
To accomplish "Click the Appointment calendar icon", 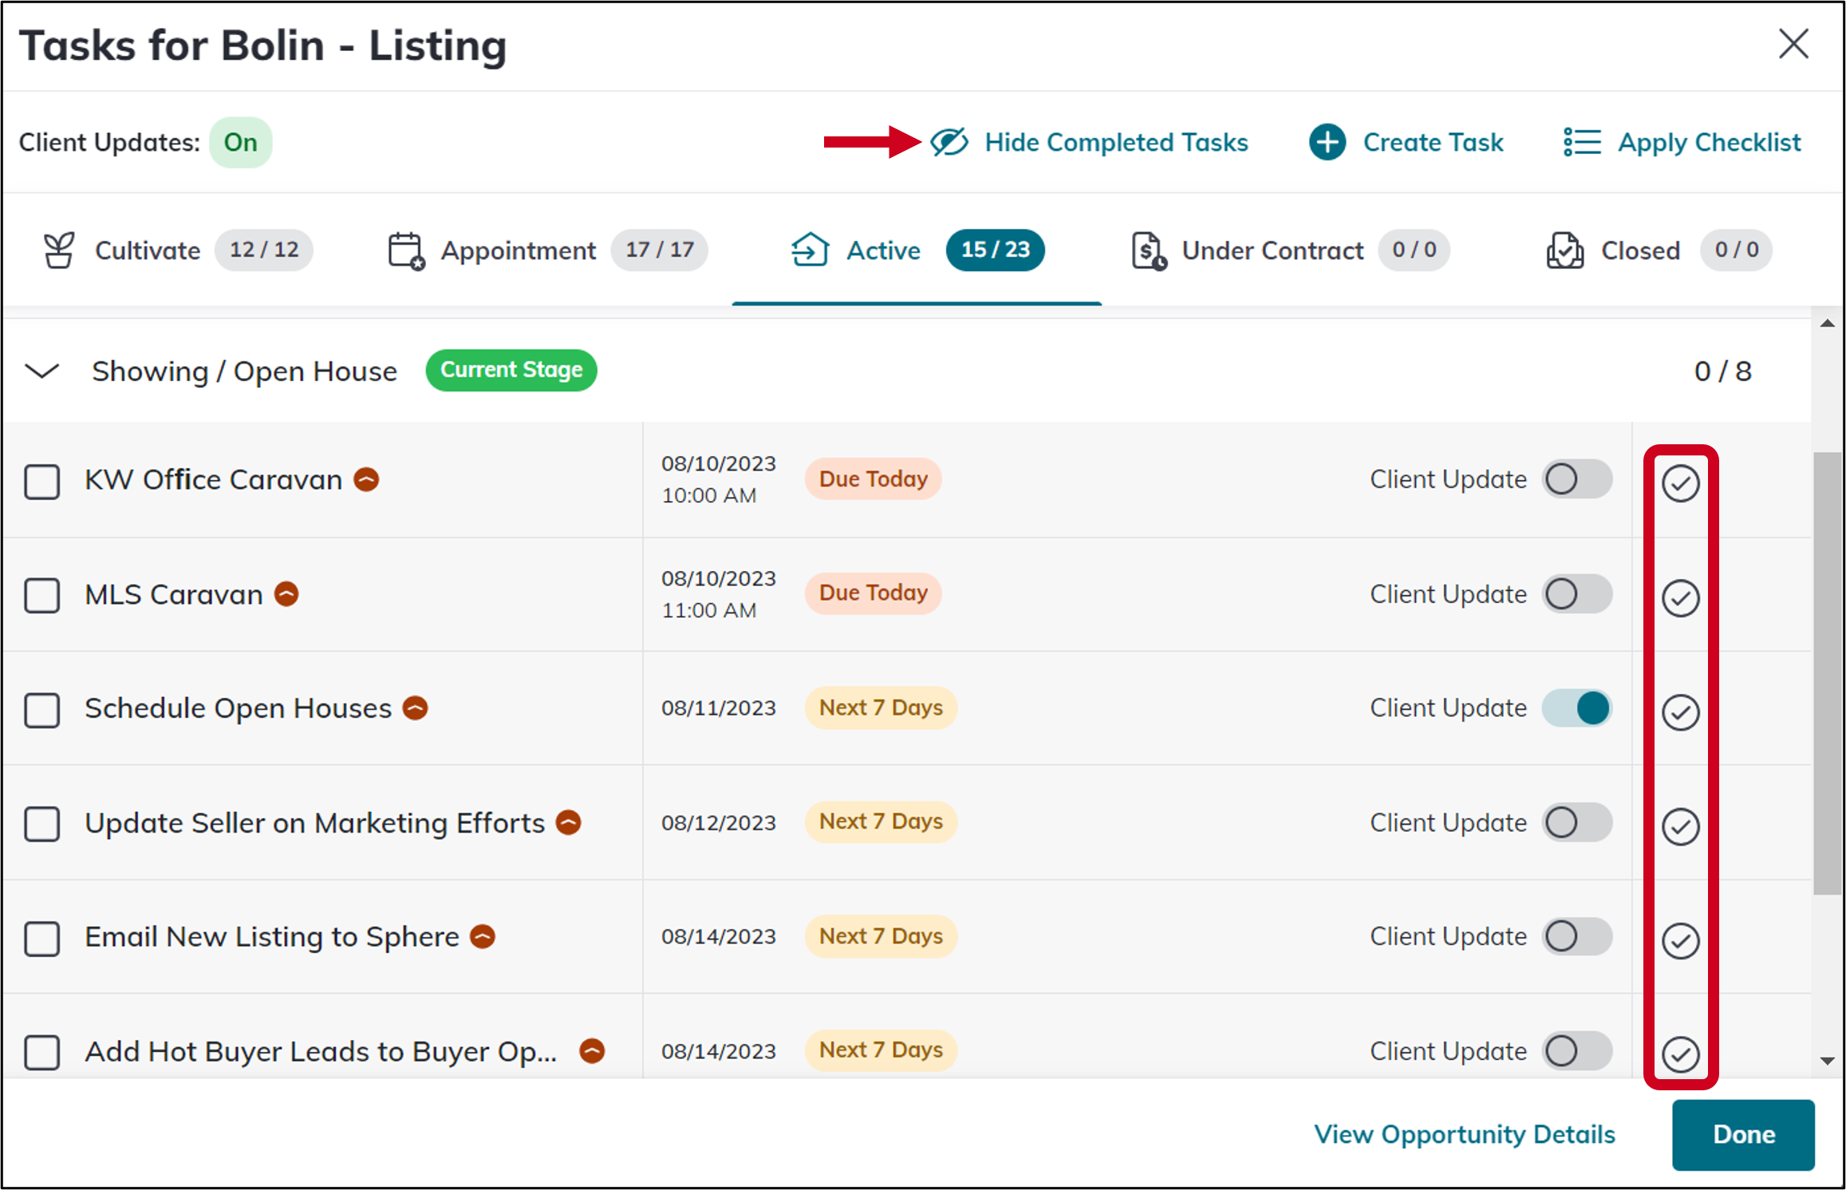I will (x=406, y=250).
